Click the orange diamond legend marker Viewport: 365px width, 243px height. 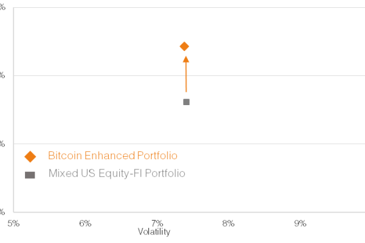(30, 157)
